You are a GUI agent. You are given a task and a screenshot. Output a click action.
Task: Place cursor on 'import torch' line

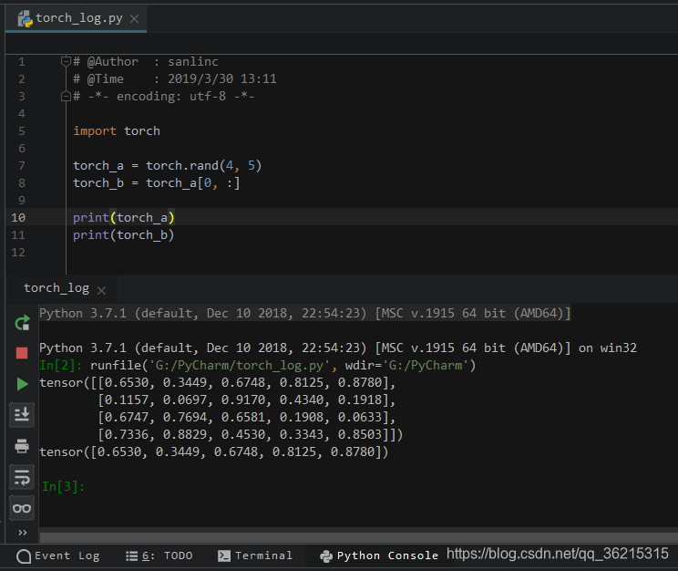point(117,131)
